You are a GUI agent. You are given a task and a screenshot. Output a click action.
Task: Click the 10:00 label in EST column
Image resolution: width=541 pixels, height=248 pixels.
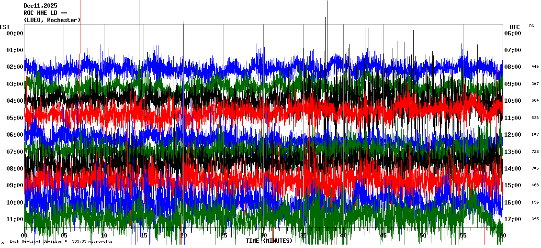coord(15,202)
